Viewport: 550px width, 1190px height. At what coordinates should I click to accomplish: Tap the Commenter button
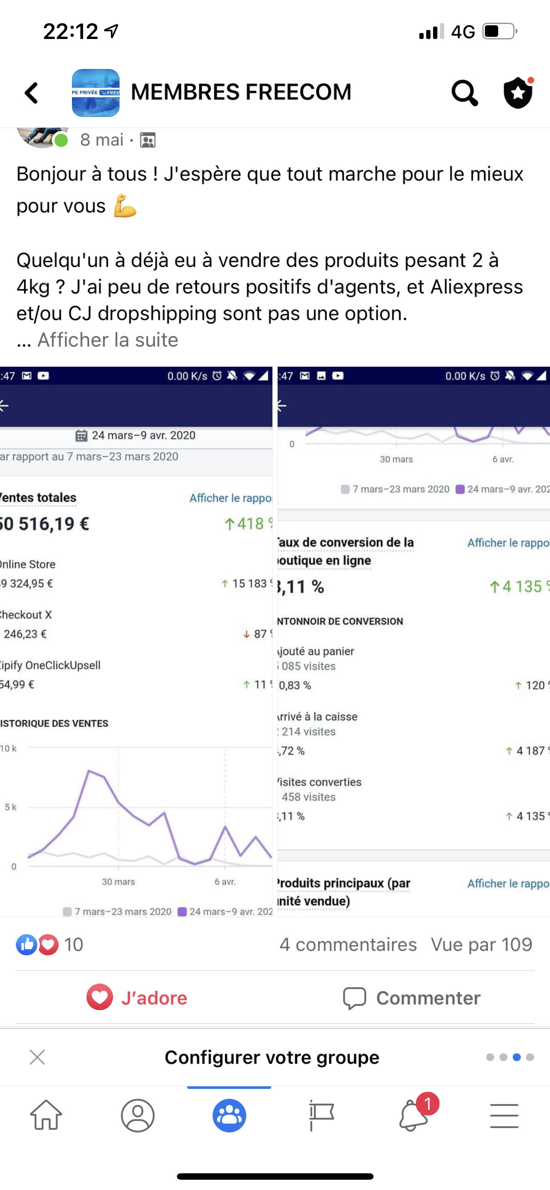[412, 998]
